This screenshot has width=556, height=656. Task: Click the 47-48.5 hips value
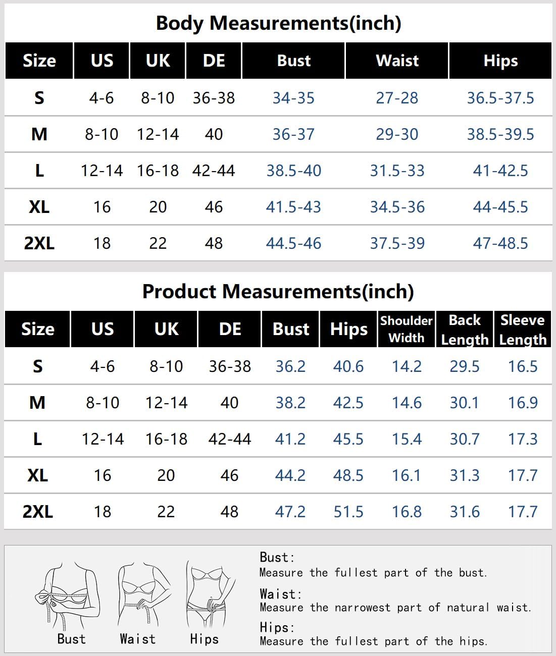[x=500, y=243]
